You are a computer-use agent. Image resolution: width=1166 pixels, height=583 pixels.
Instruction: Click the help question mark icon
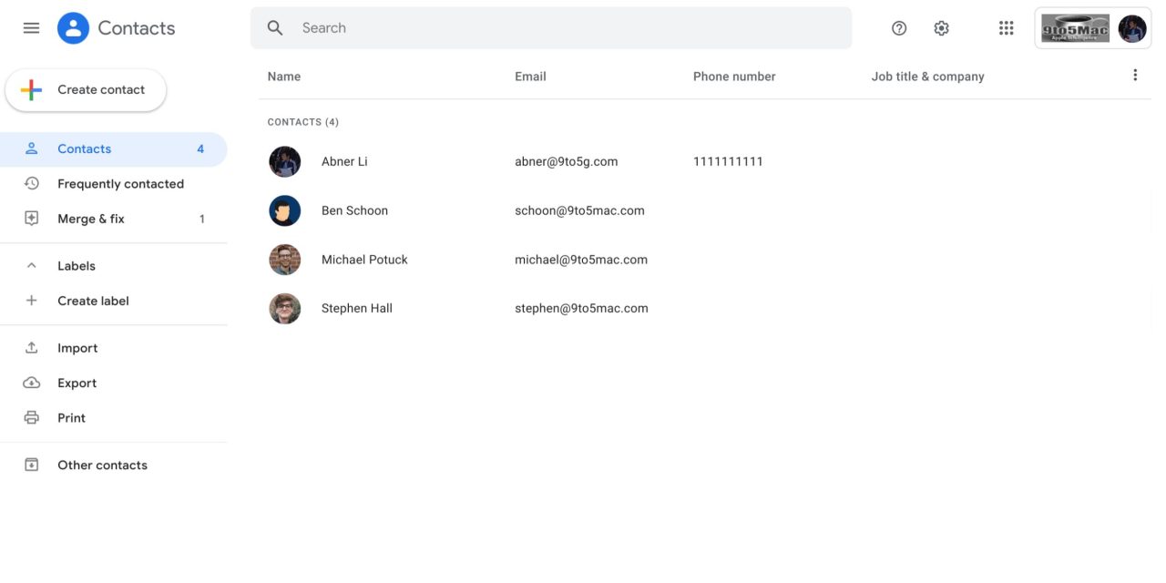point(899,28)
